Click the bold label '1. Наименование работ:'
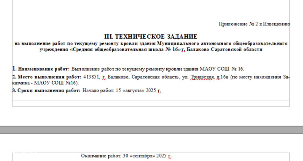303x161 pixels. pyautogui.click(x=41, y=69)
